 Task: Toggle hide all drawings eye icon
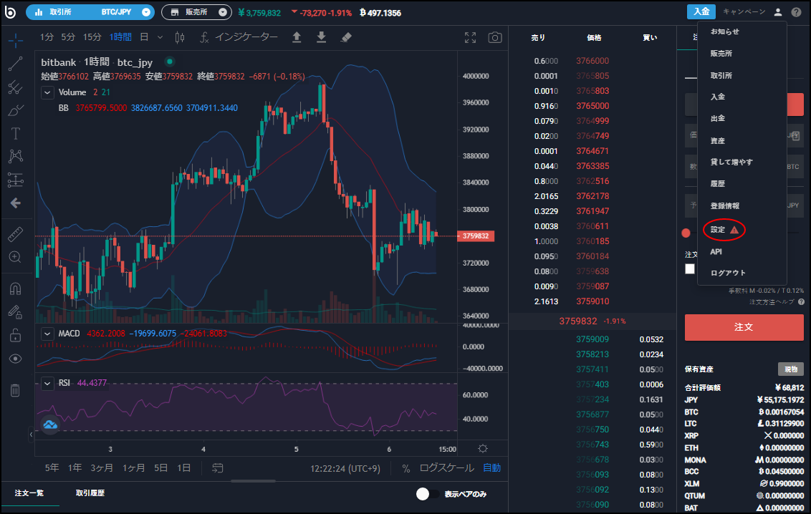click(16, 359)
